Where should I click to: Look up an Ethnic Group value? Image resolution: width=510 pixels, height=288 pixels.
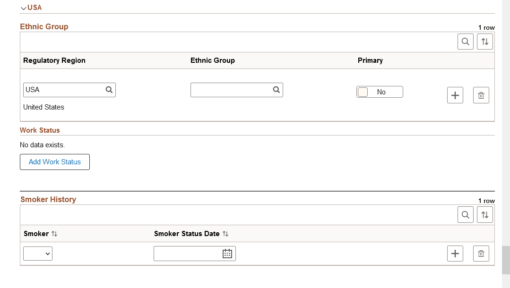coord(277,90)
